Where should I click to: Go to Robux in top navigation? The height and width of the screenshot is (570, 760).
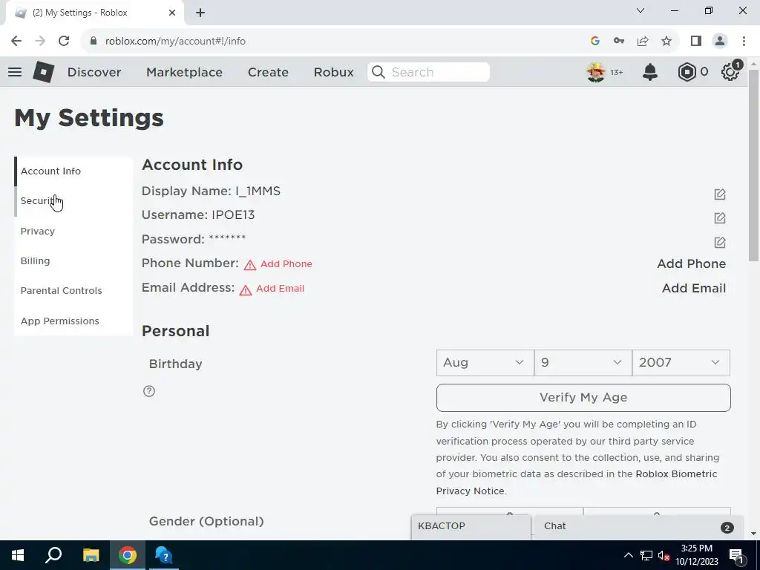333,72
